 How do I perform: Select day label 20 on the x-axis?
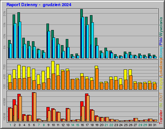point(102,125)
